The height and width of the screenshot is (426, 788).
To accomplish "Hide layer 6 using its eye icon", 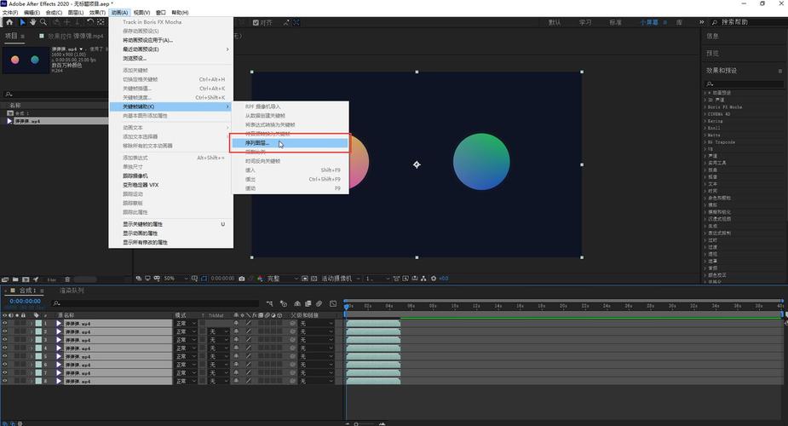I will pos(5,365).
